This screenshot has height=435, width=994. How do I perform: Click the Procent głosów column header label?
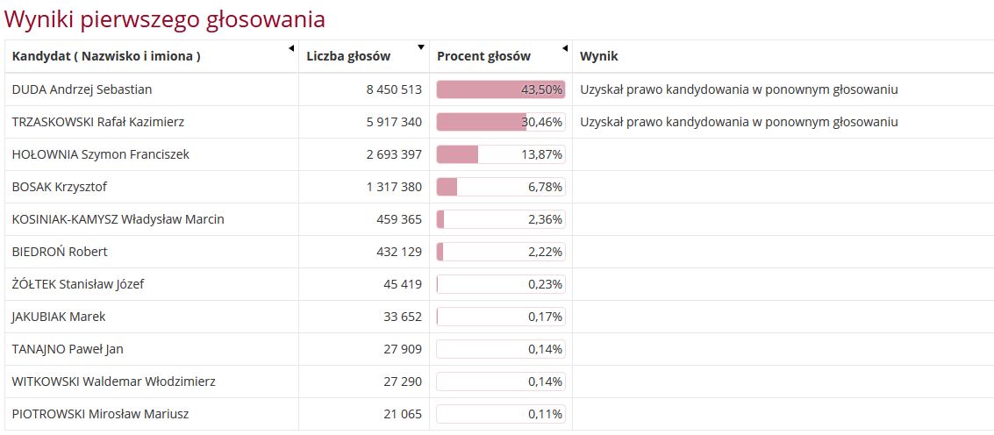tap(483, 56)
